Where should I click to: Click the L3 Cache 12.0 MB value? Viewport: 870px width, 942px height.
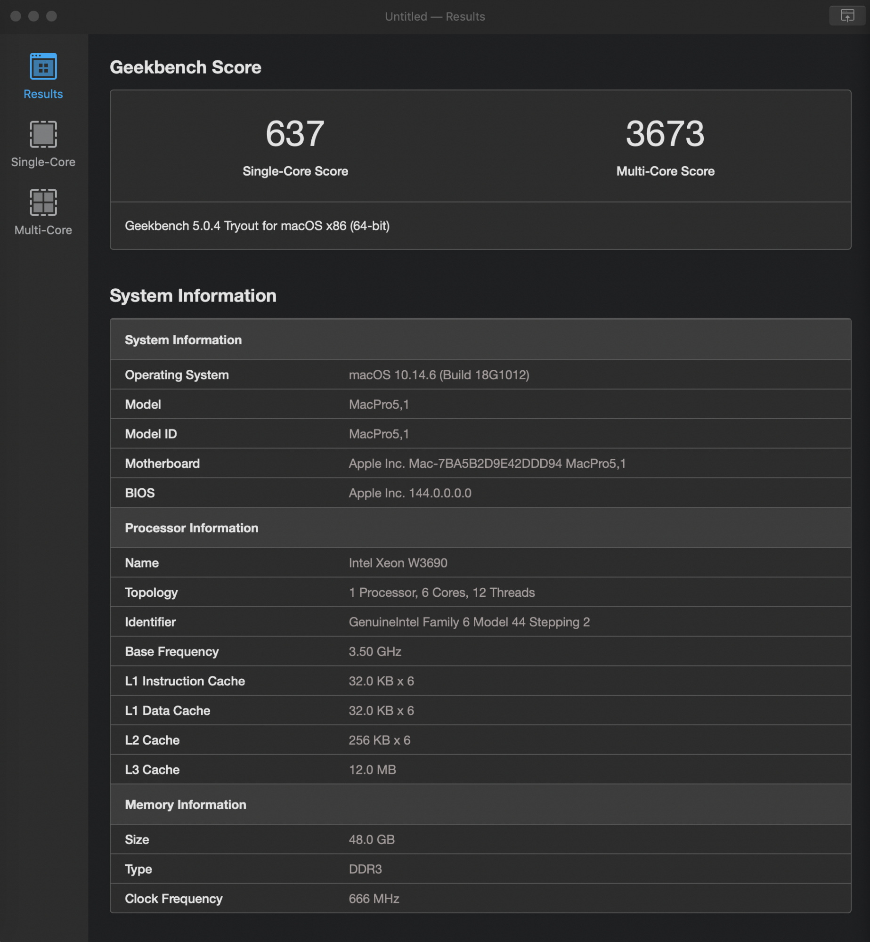pos(372,770)
